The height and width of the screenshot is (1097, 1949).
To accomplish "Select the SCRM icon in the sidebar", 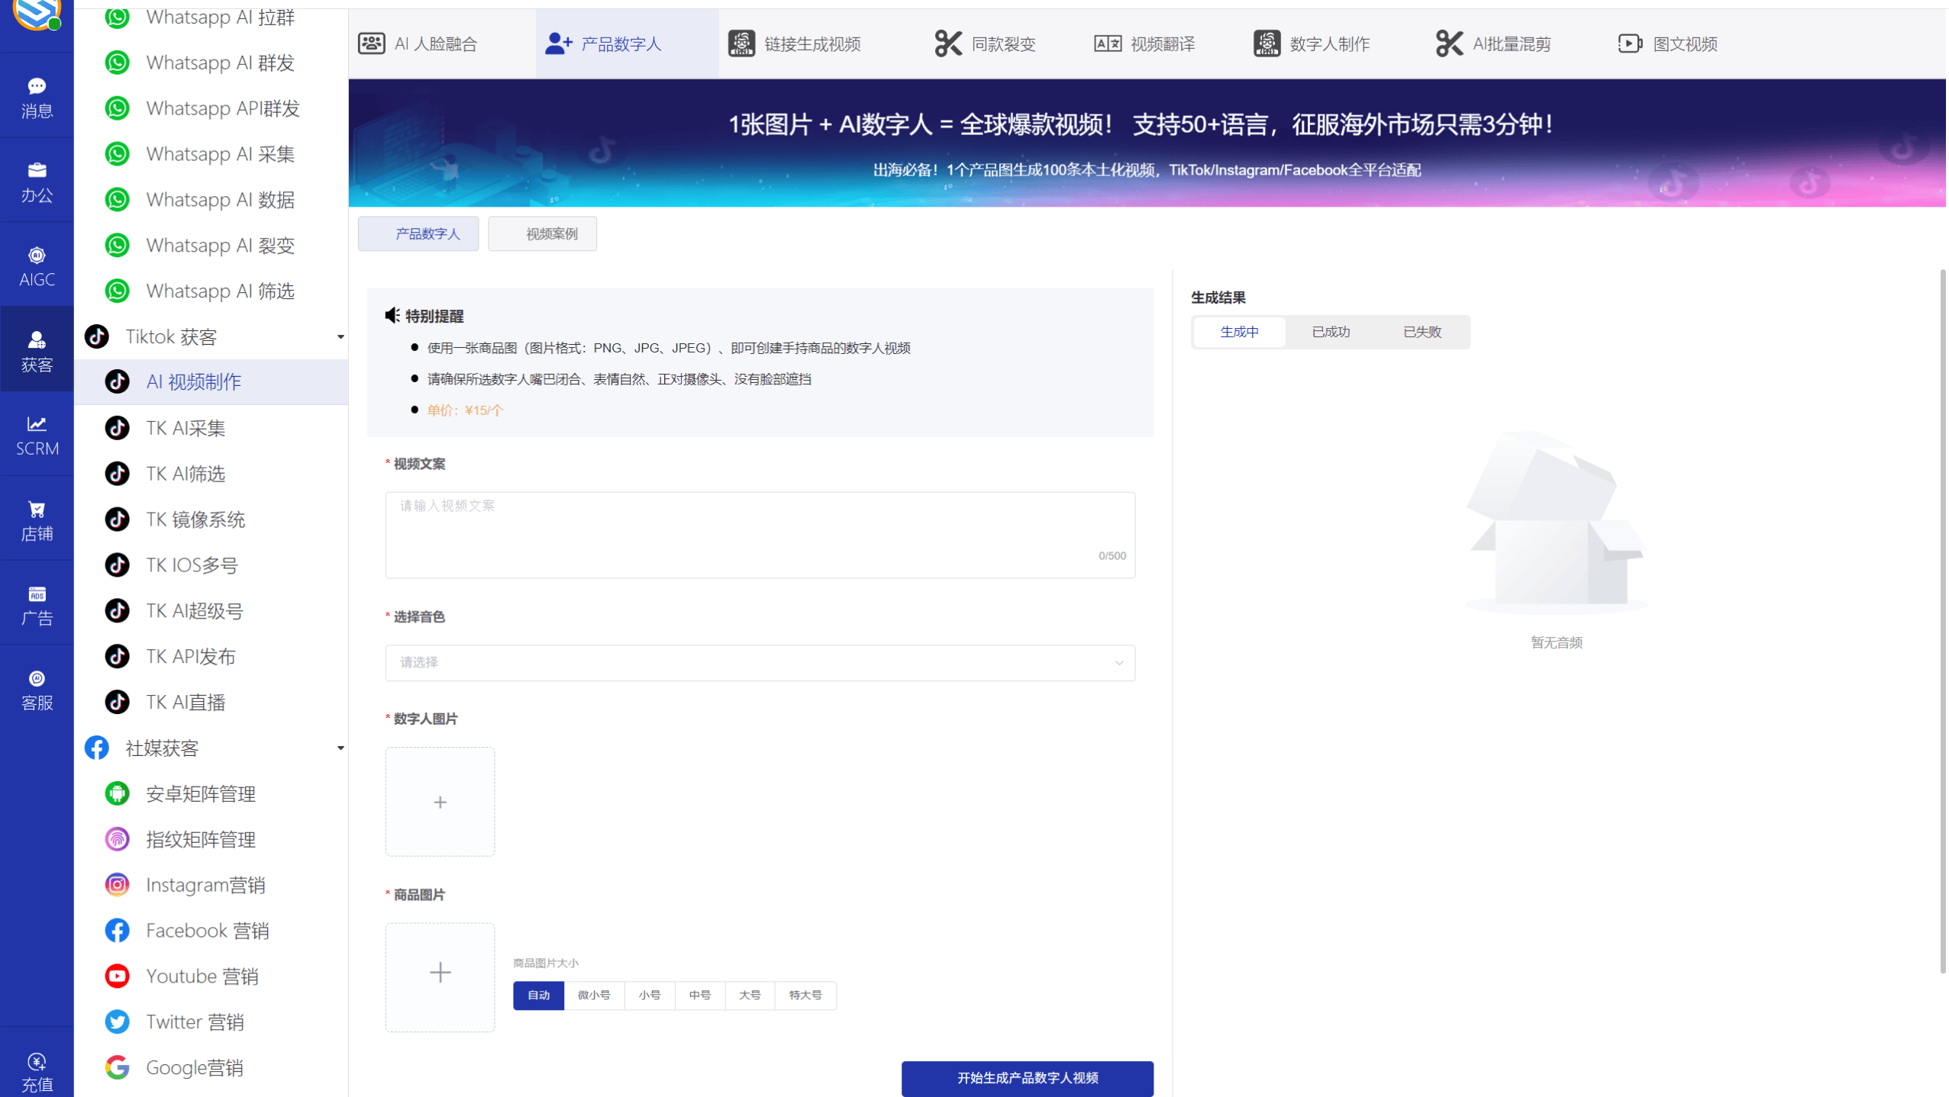I will 36,433.
